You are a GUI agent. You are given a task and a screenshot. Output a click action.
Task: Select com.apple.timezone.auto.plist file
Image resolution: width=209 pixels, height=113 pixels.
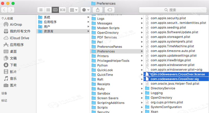176,51
